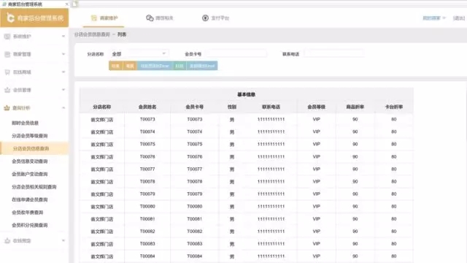Viewport: 467px width, 263px height.
Task: Click member name cell T00078
Action: point(147,181)
